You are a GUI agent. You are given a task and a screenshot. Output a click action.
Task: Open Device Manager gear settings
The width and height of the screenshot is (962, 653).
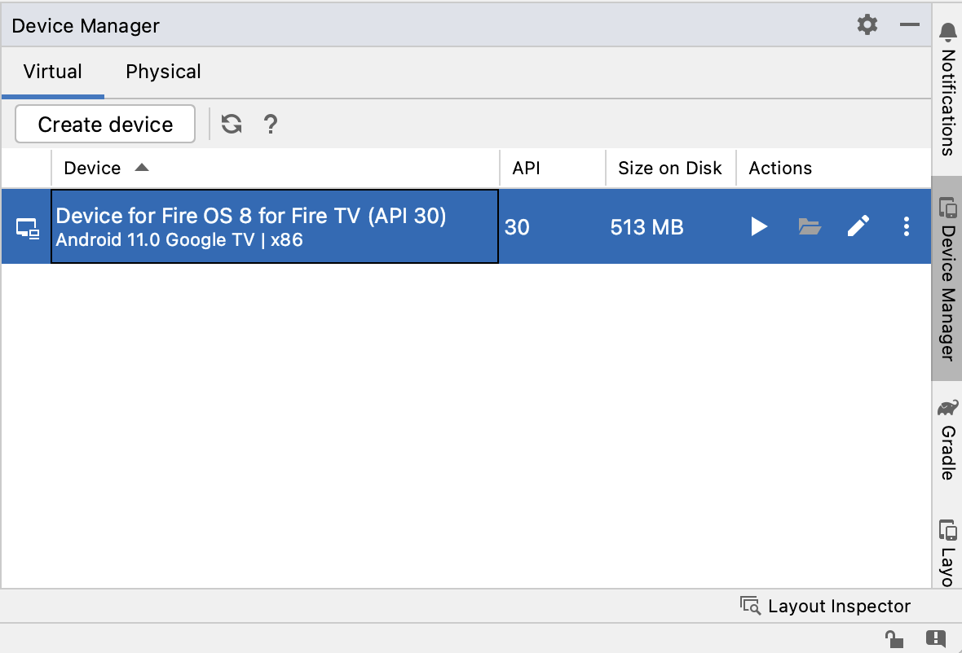click(x=867, y=25)
